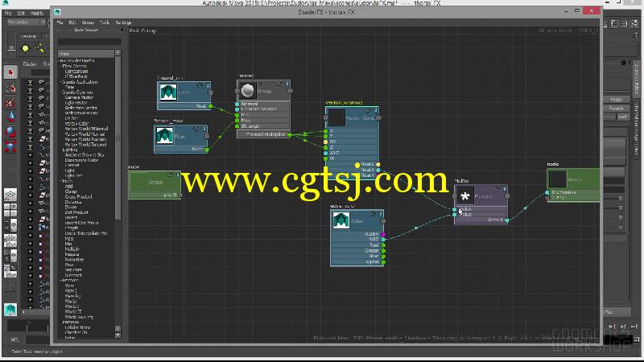Choose Maya Paint selection tool
The height and width of the screenshot is (362, 644).
tap(10, 103)
